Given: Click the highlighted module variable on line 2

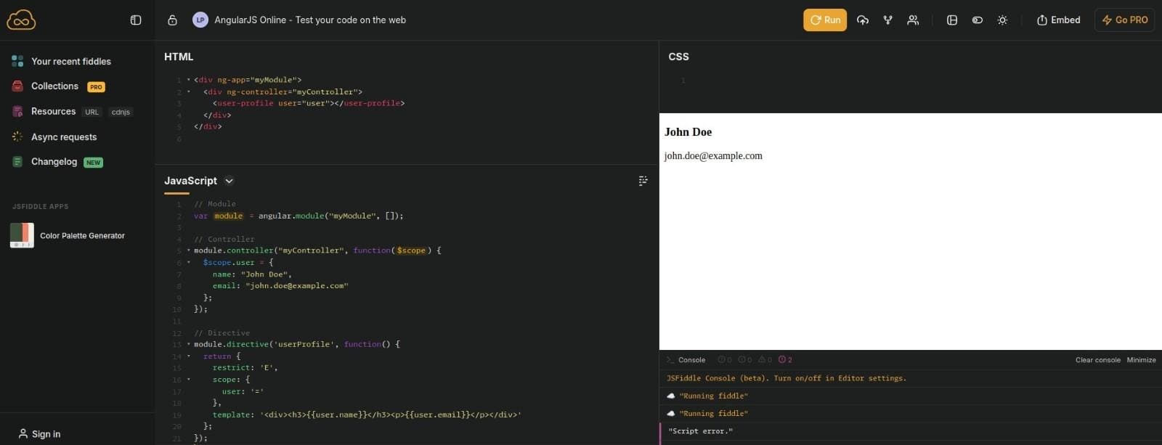Looking at the screenshot, I should tap(228, 216).
